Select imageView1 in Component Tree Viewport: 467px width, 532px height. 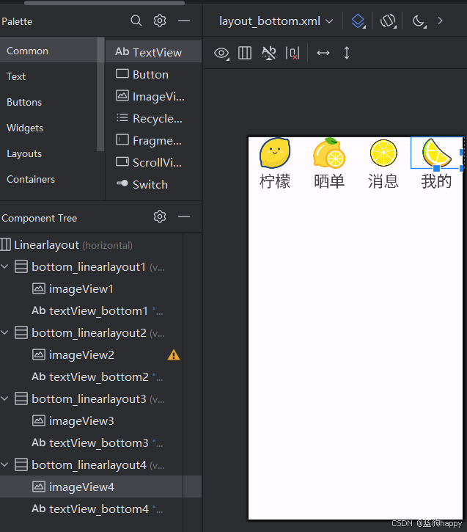(x=92, y=288)
